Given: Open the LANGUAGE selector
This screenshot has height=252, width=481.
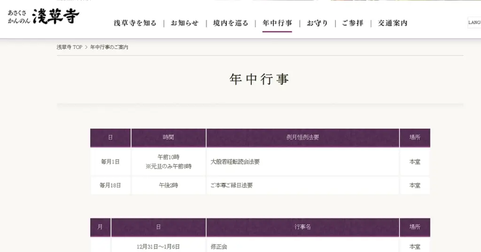Looking at the screenshot, I should point(474,23).
